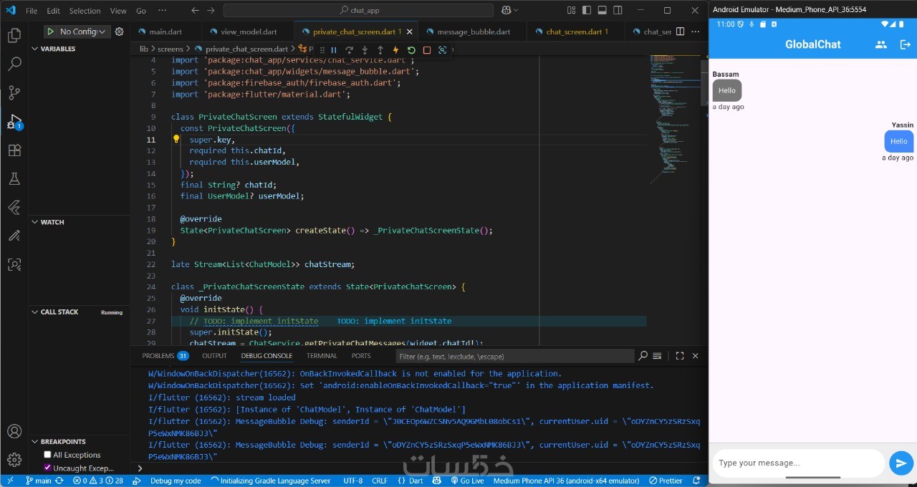
Task: Click the debug Pause button
Action: 333,50
